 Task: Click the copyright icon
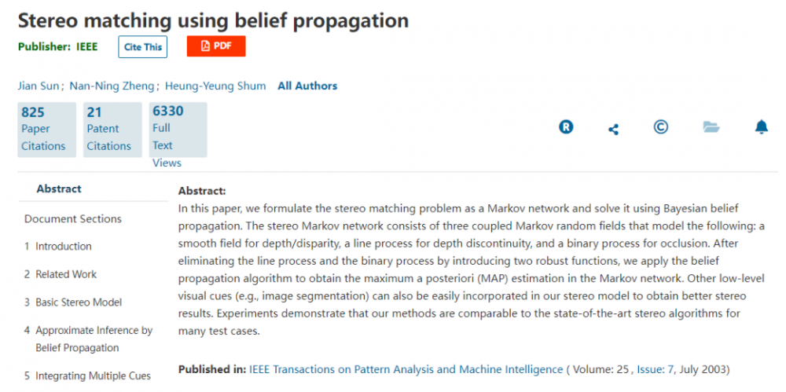661,127
